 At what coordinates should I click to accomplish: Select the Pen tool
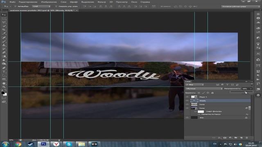[x=4, y=68]
